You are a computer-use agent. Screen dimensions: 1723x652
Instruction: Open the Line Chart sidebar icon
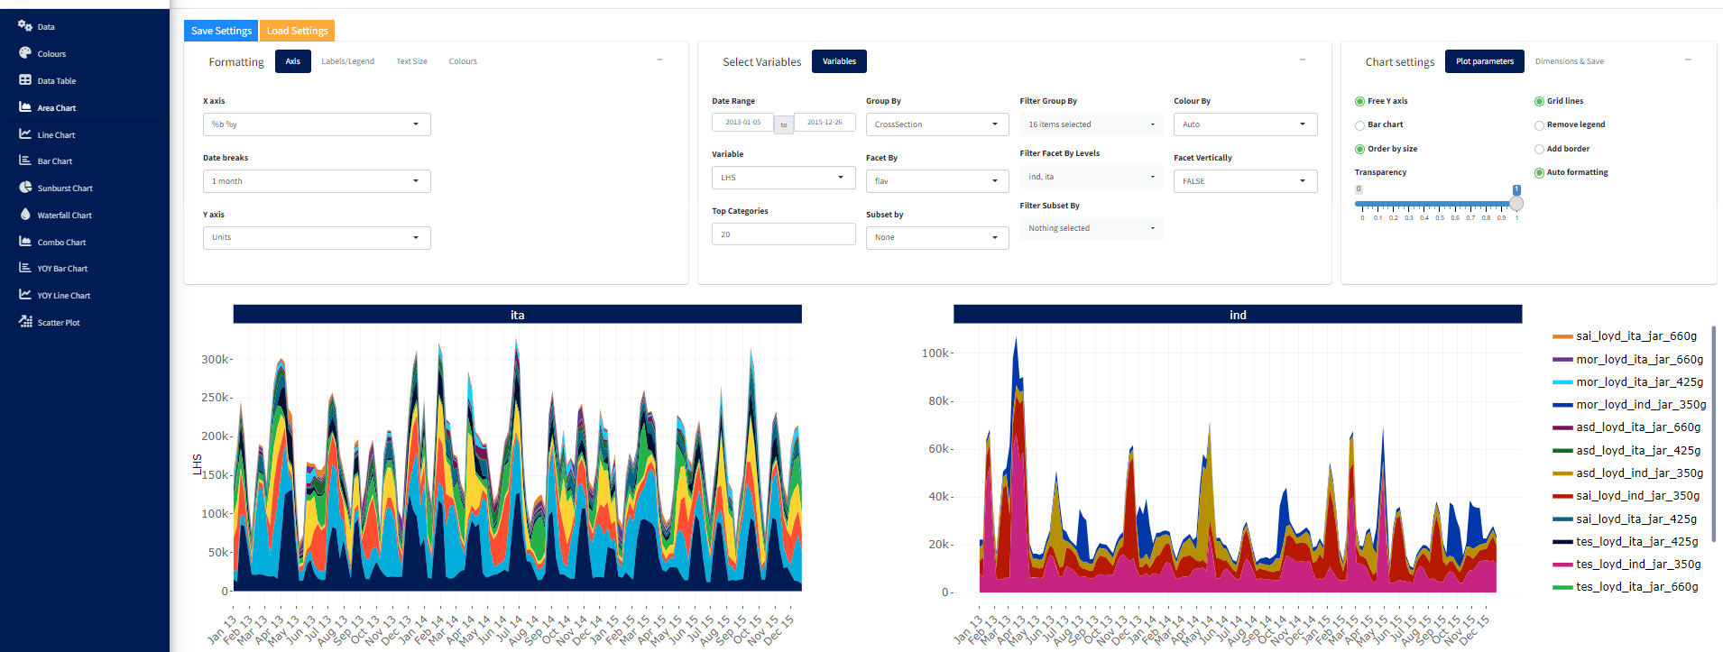(x=25, y=134)
